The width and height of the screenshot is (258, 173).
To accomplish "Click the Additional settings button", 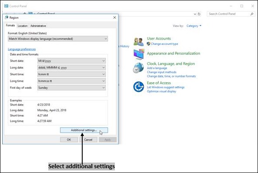I will click(x=84, y=130).
